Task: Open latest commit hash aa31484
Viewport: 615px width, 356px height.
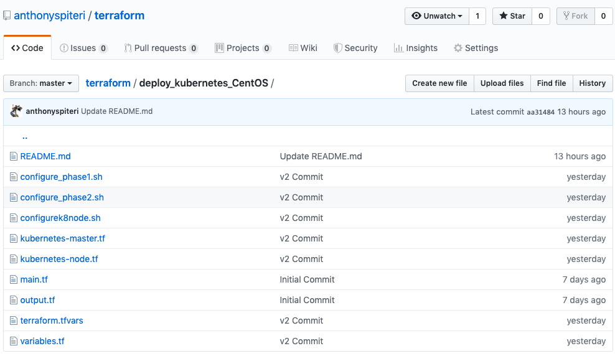Action: (x=540, y=112)
